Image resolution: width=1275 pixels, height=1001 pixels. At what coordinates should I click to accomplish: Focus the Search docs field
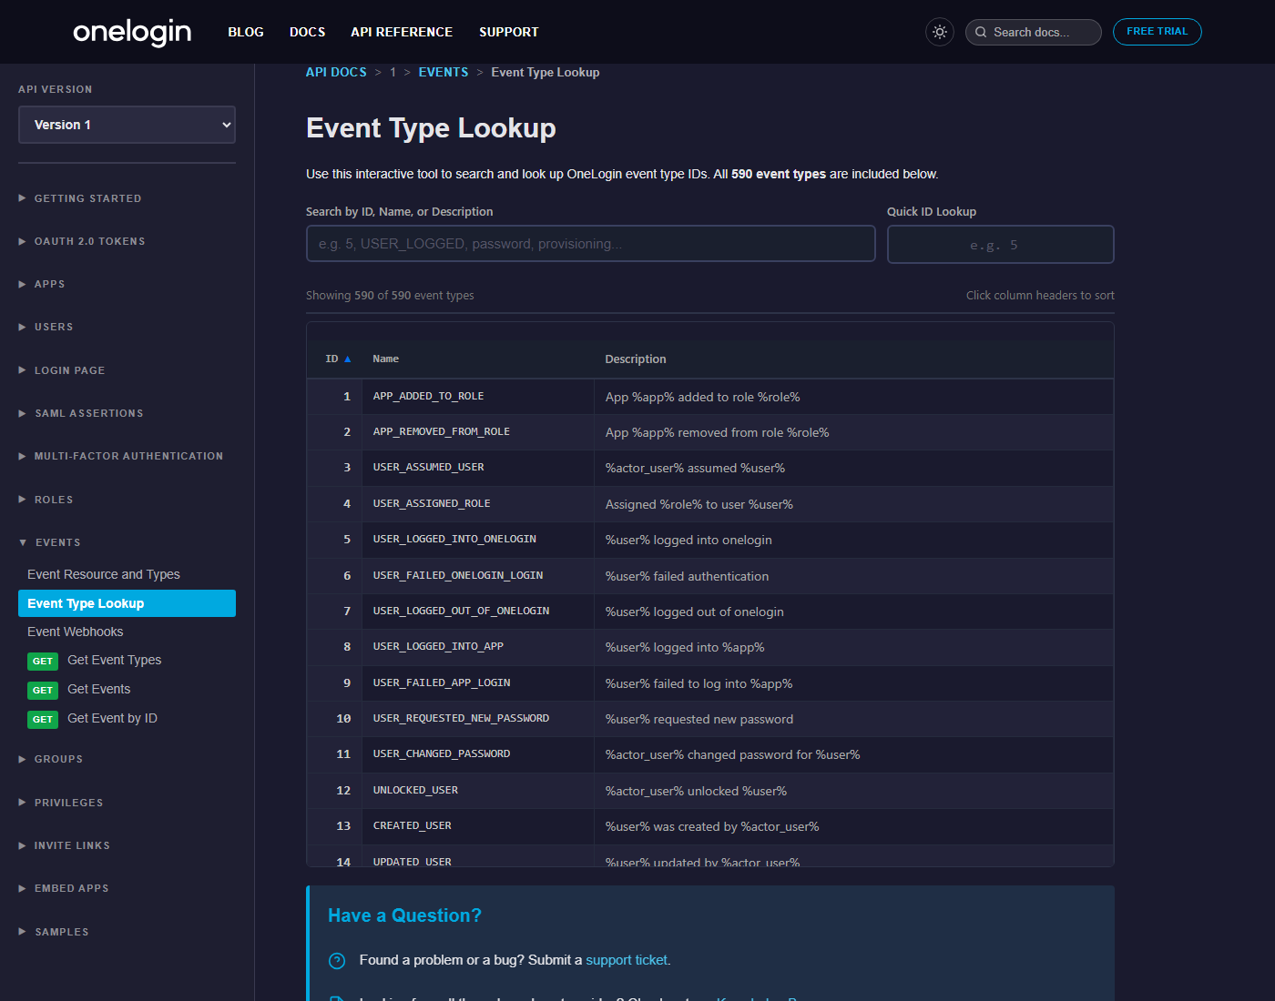click(1034, 32)
